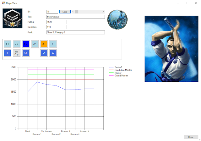The height and width of the screenshot is (141, 201).
Task: Click the light blue 5-1 result tile
Action: point(8,44)
